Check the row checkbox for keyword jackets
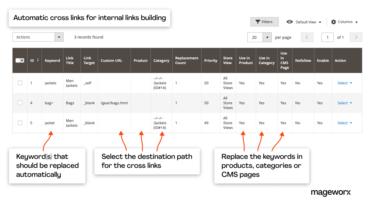This screenshot has width=374, height=211. pyautogui.click(x=20, y=83)
